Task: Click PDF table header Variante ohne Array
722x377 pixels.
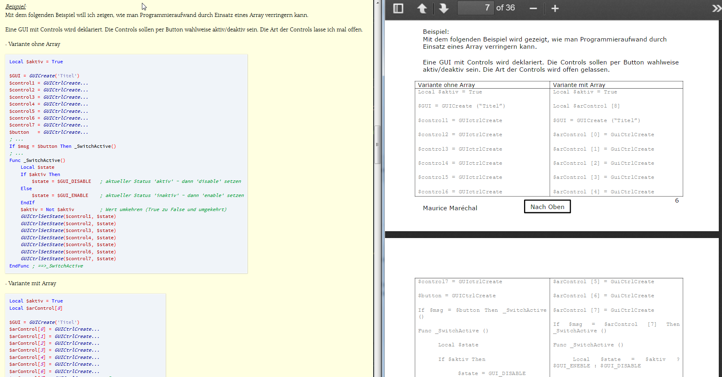Action: tap(446, 85)
